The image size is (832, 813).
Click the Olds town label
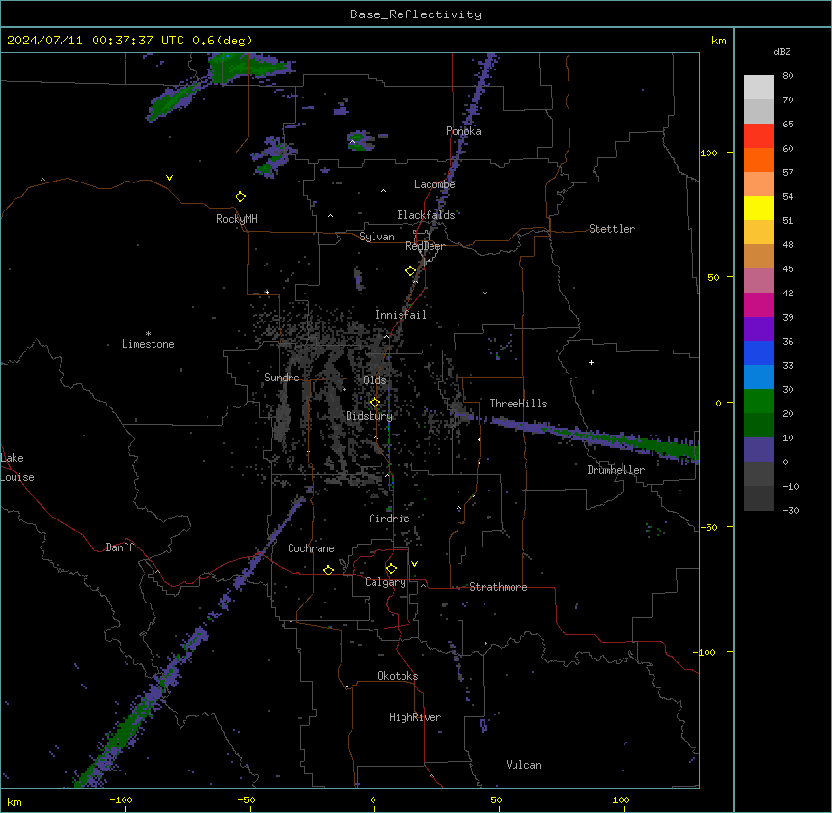coord(374,380)
